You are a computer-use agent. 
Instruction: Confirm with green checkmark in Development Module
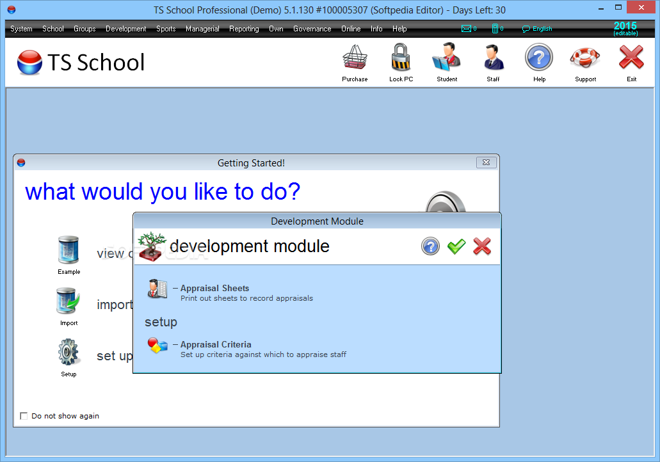pos(456,246)
